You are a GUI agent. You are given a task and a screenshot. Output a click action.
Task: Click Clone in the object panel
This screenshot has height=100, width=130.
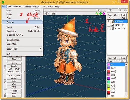pos(117,15)
